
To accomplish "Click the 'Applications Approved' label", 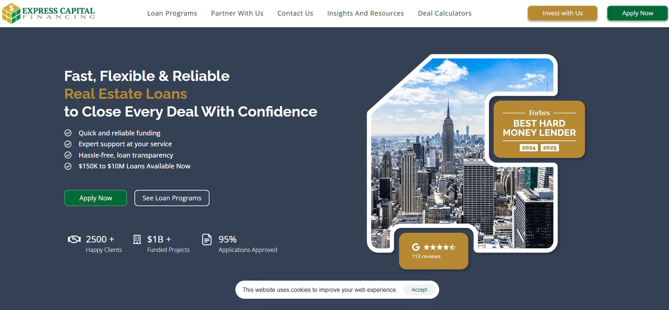I will [x=248, y=250].
